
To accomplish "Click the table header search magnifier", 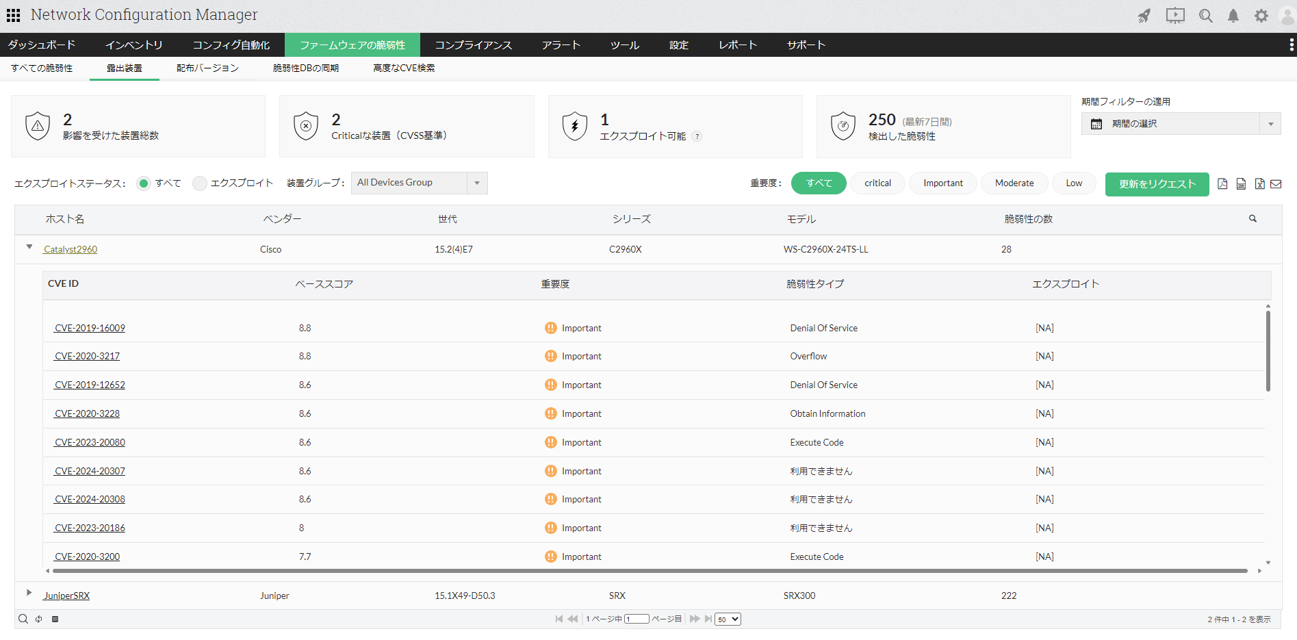I will click(1253, 219).
